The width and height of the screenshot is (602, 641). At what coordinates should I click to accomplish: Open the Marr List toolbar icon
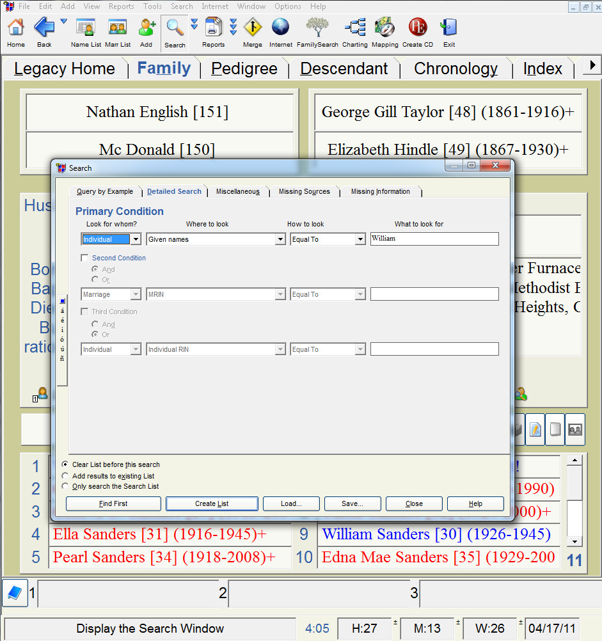(118, 28)
